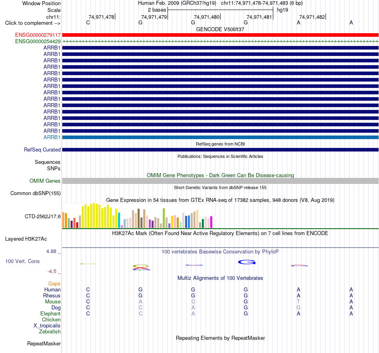Open Multiz Alignments of 100 Vertebrates title
The height and width of the screenshot is (353, 379).
[x=220, y=278]
